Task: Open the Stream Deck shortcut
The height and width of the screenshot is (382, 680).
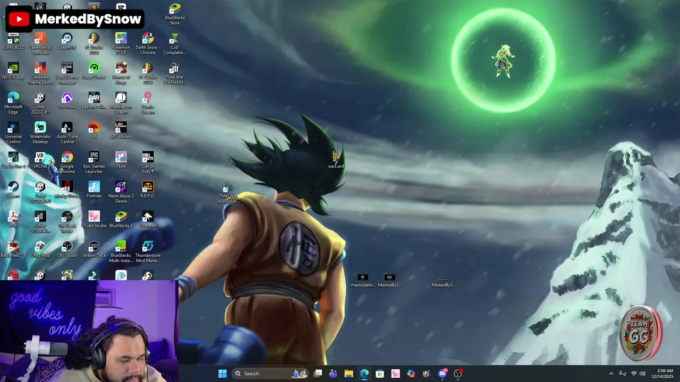Action: (94, 250)
